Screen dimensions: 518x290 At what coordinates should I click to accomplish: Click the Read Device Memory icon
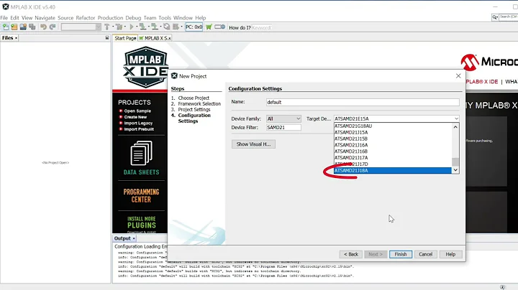tap(154, 27)
